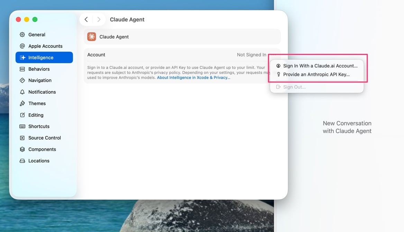Open Components settings pane
404x232 pixels.
(44, 149)
